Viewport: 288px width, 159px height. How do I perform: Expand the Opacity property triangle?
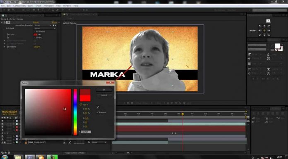pyautogui.click(x=5, y=47)
